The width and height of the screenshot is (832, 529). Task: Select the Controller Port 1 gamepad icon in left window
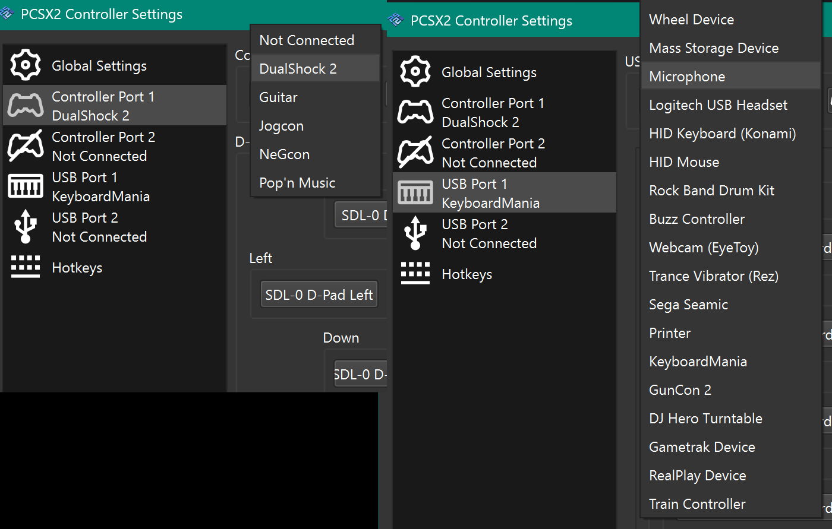pyautogui.click(x=26, y=105)
